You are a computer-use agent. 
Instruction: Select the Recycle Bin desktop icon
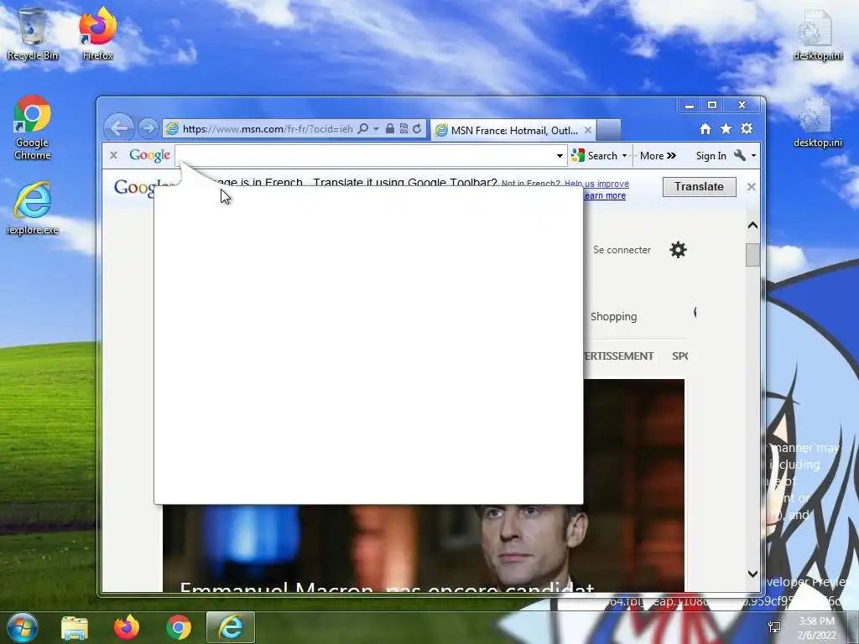[33, 34]
